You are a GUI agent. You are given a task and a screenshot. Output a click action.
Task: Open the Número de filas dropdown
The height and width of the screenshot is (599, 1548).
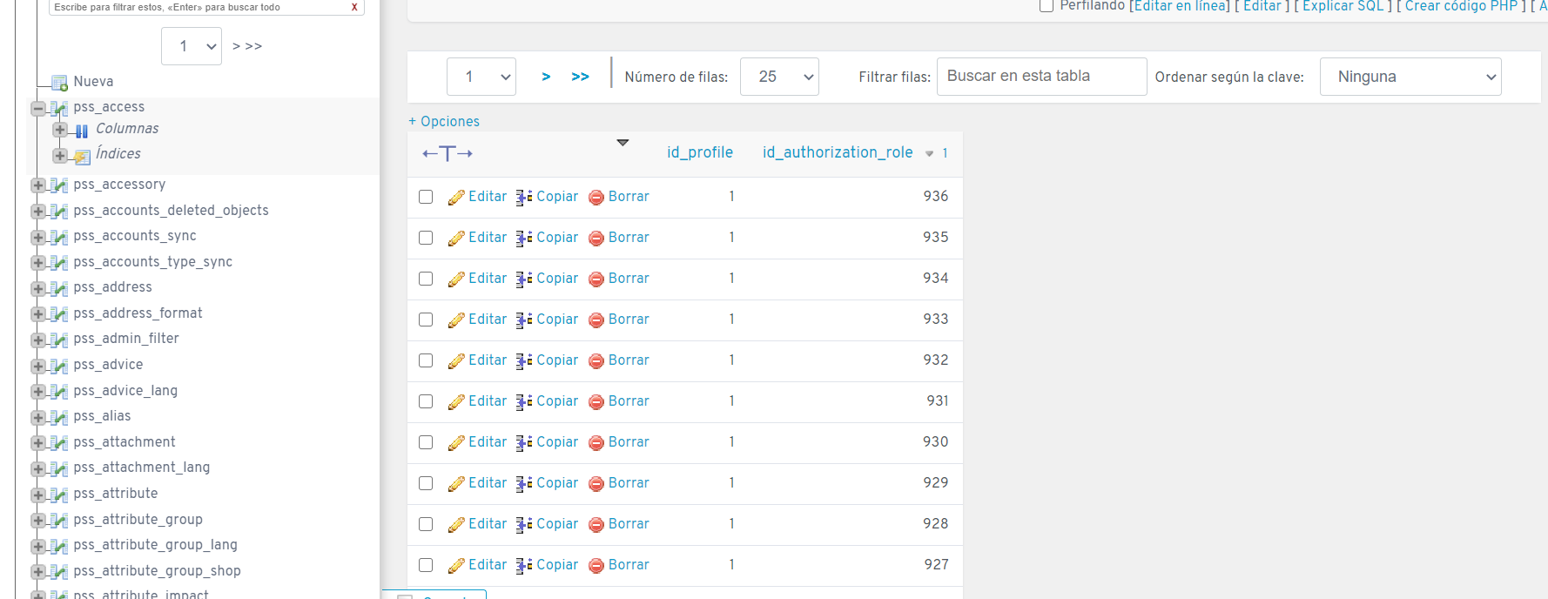[x=778, y=77]
